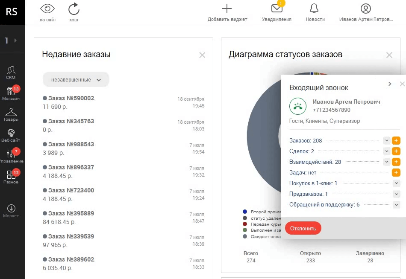Open the Магазин sidebar section

click(11, 93)
